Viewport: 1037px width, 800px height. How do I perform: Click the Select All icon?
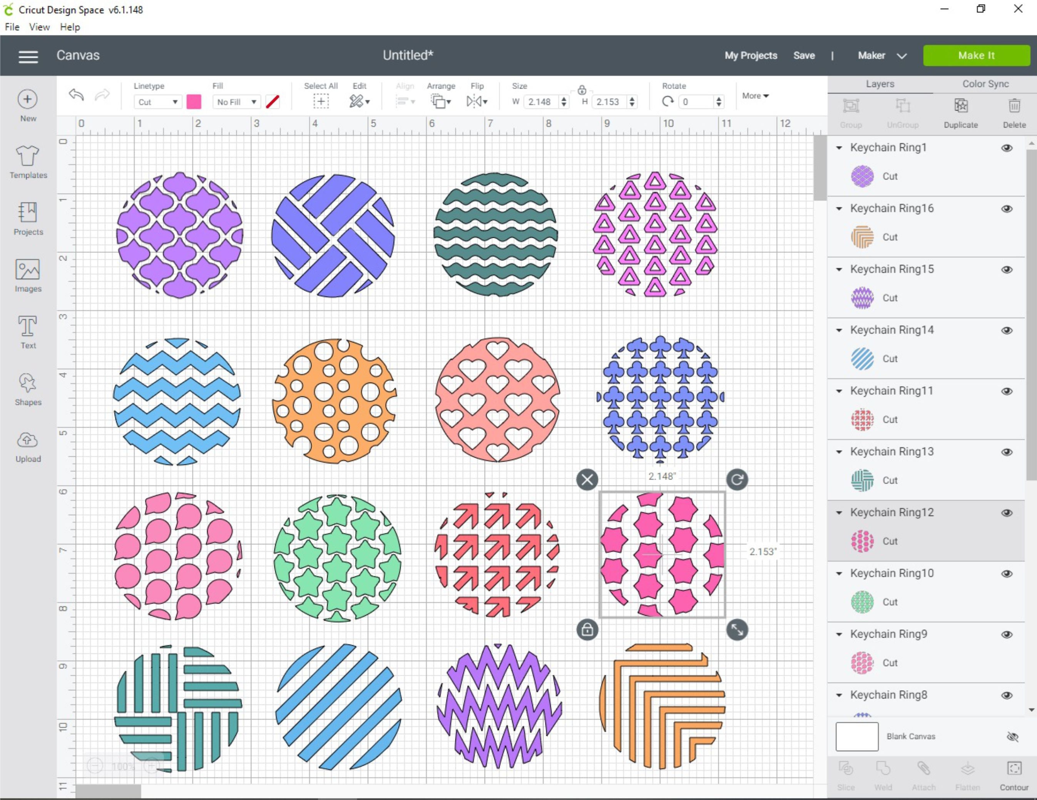pos(321,101)
